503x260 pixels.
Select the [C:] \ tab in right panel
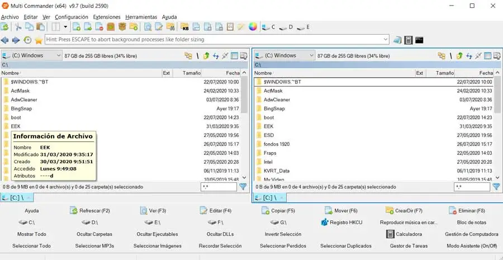270,198
